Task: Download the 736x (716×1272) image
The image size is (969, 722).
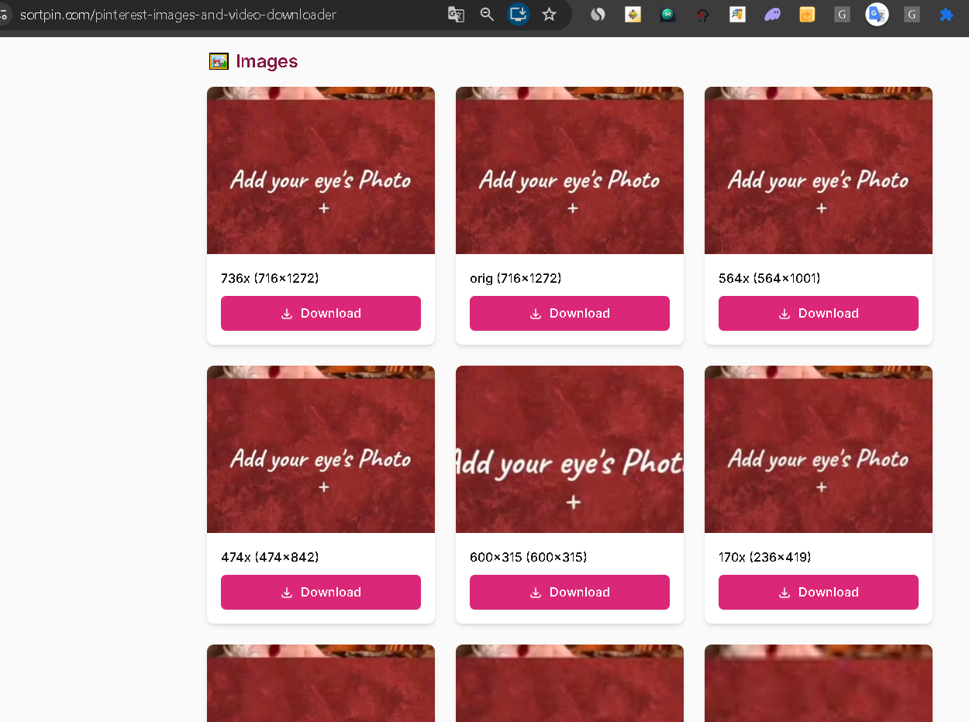Action: (321, 313)
